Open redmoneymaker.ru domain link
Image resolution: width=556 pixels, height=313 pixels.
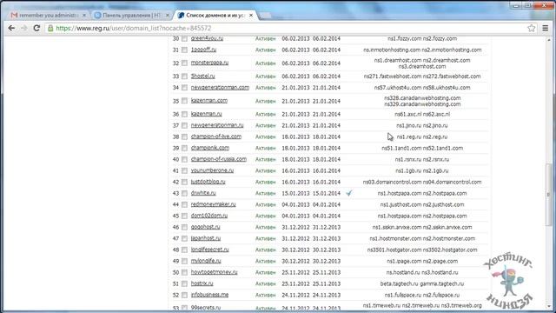pos(213,204)
